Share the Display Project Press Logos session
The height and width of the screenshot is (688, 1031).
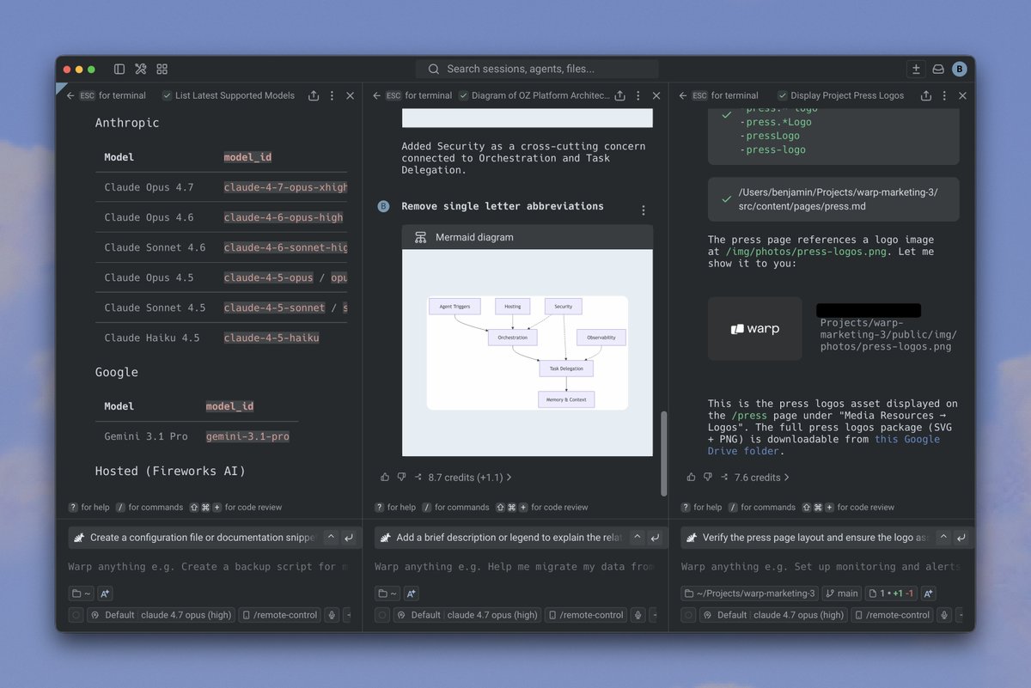click(926, 95)
